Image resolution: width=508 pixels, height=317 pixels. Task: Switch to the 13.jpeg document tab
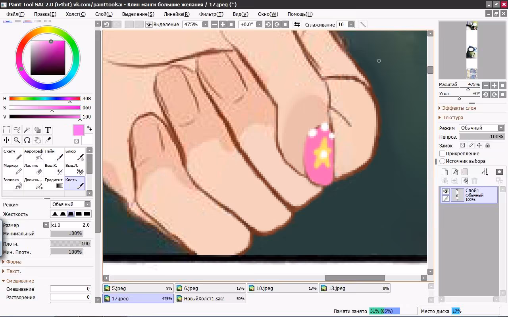click(x=355, y=288)
